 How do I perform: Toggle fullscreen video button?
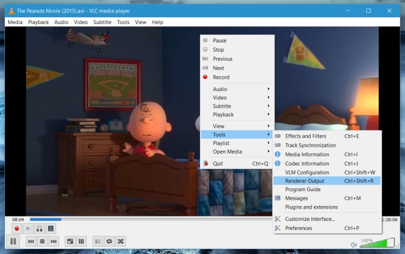70,241
